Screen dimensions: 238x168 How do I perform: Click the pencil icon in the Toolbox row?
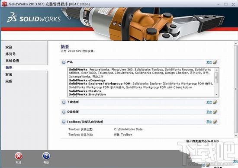(215, 122)
